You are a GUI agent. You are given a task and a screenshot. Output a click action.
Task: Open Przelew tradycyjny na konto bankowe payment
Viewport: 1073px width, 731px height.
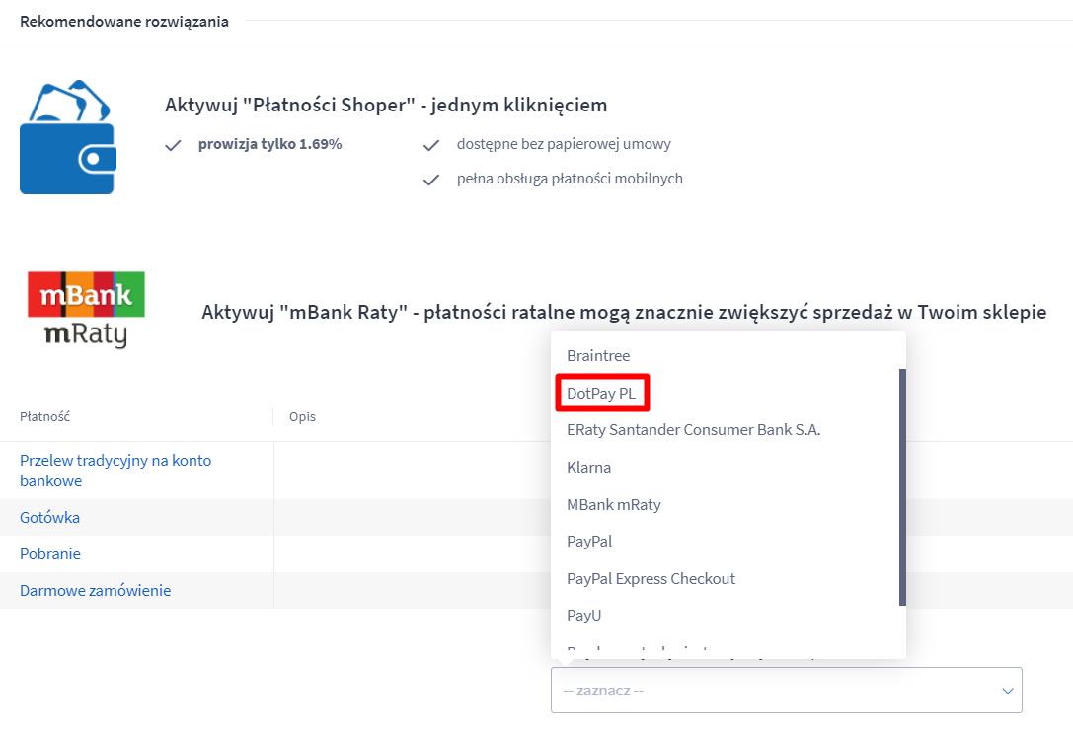(115, 471)
